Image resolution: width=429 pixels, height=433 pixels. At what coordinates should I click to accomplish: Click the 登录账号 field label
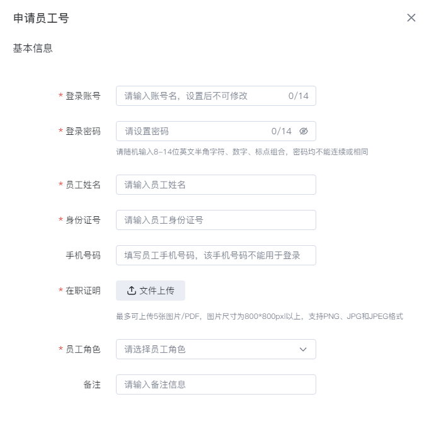coord(83,96)
